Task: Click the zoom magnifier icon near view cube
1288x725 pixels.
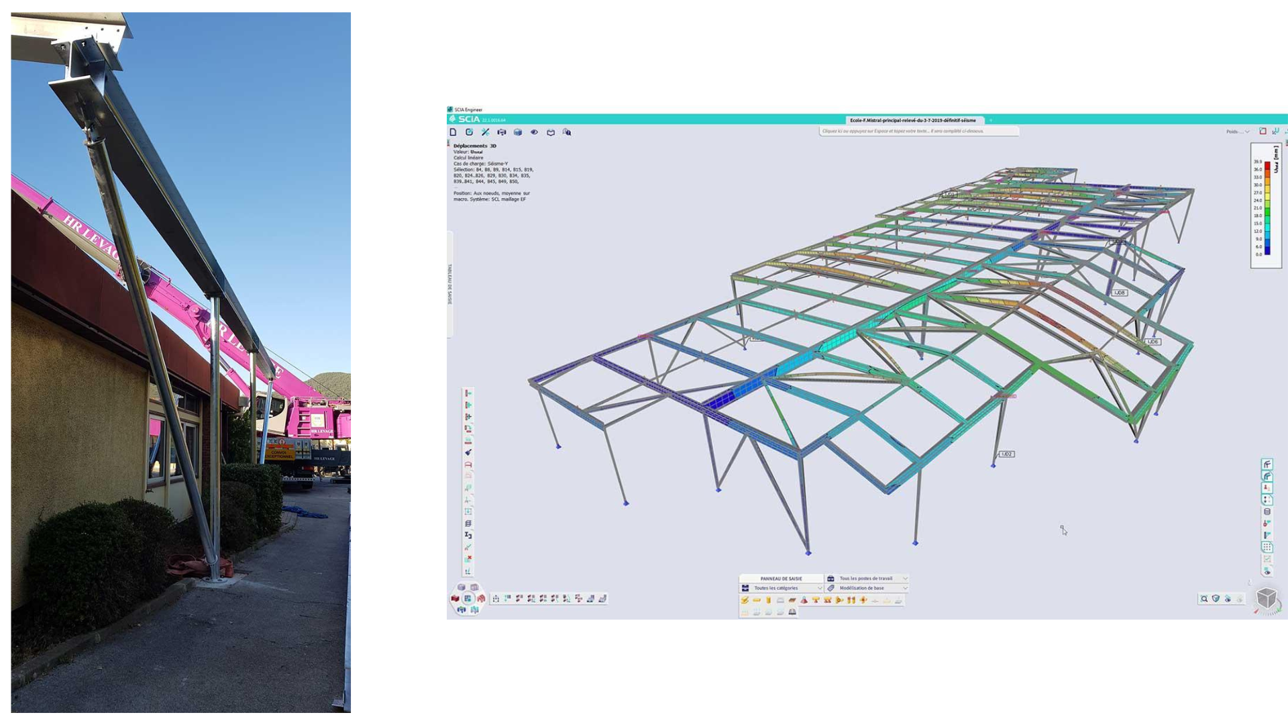Action: (x=1204, y=599)
